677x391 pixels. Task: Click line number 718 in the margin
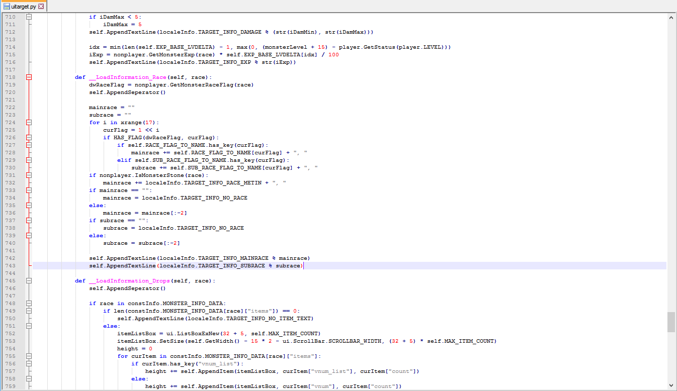pyautogui.click(x=10, y=77)
